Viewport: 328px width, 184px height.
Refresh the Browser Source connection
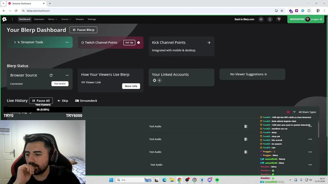click(51, 75)
